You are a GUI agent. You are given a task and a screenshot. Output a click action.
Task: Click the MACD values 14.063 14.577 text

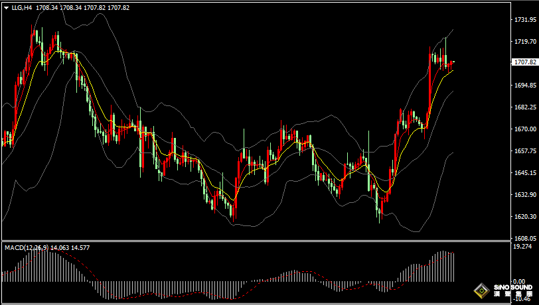(x=75, y=247)
